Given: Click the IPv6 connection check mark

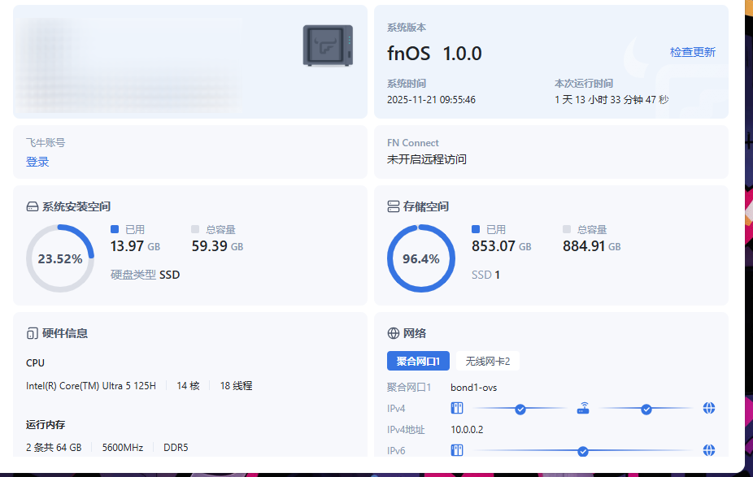Looking at the screenshot, I should (583, 452).
